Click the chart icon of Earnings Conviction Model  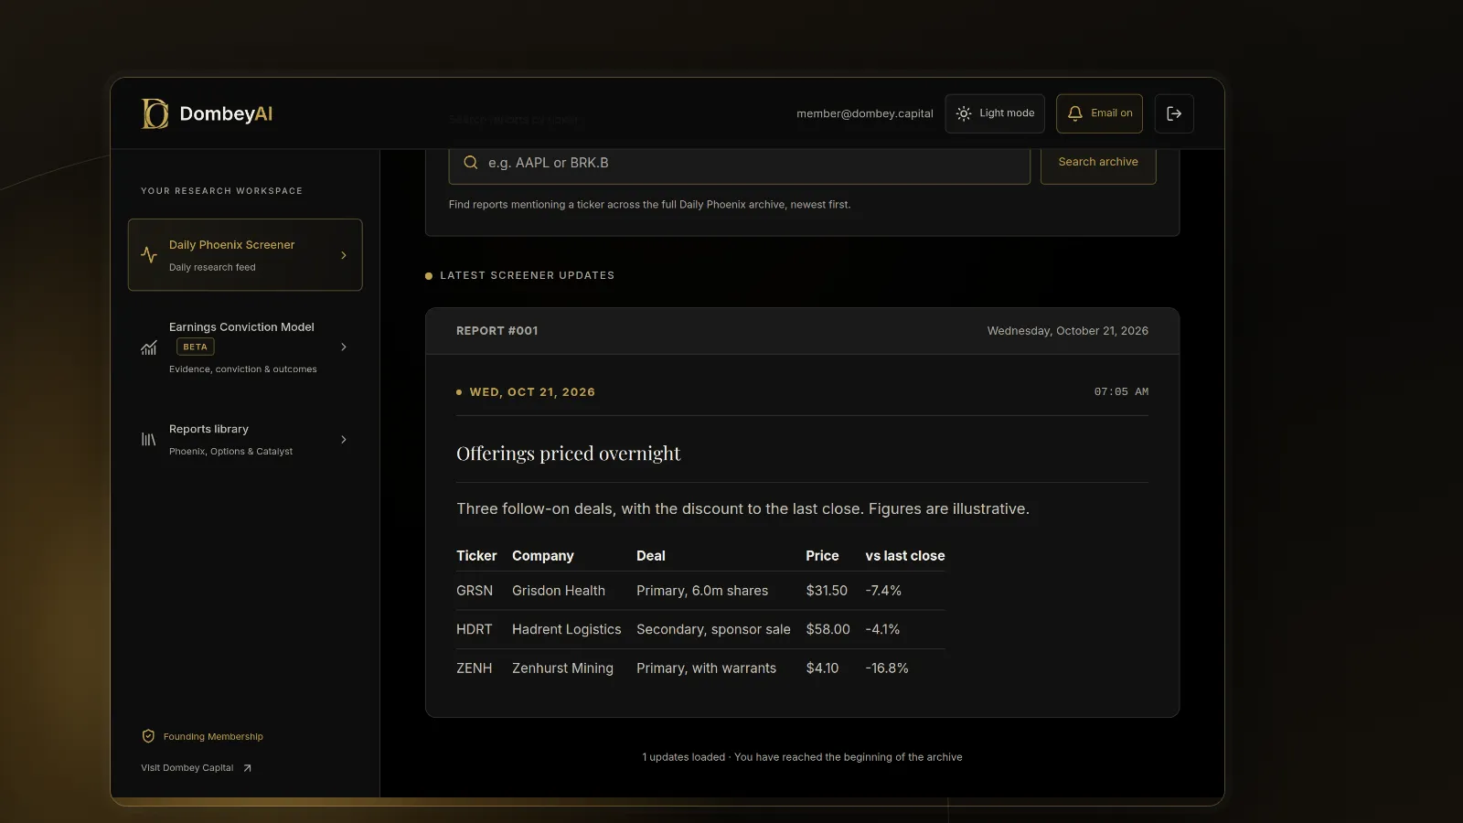pos(149,347)
